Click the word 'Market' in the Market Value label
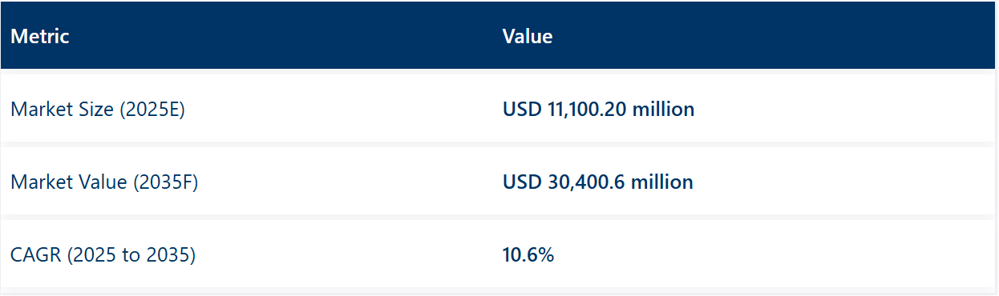 [x=38, y=182]
